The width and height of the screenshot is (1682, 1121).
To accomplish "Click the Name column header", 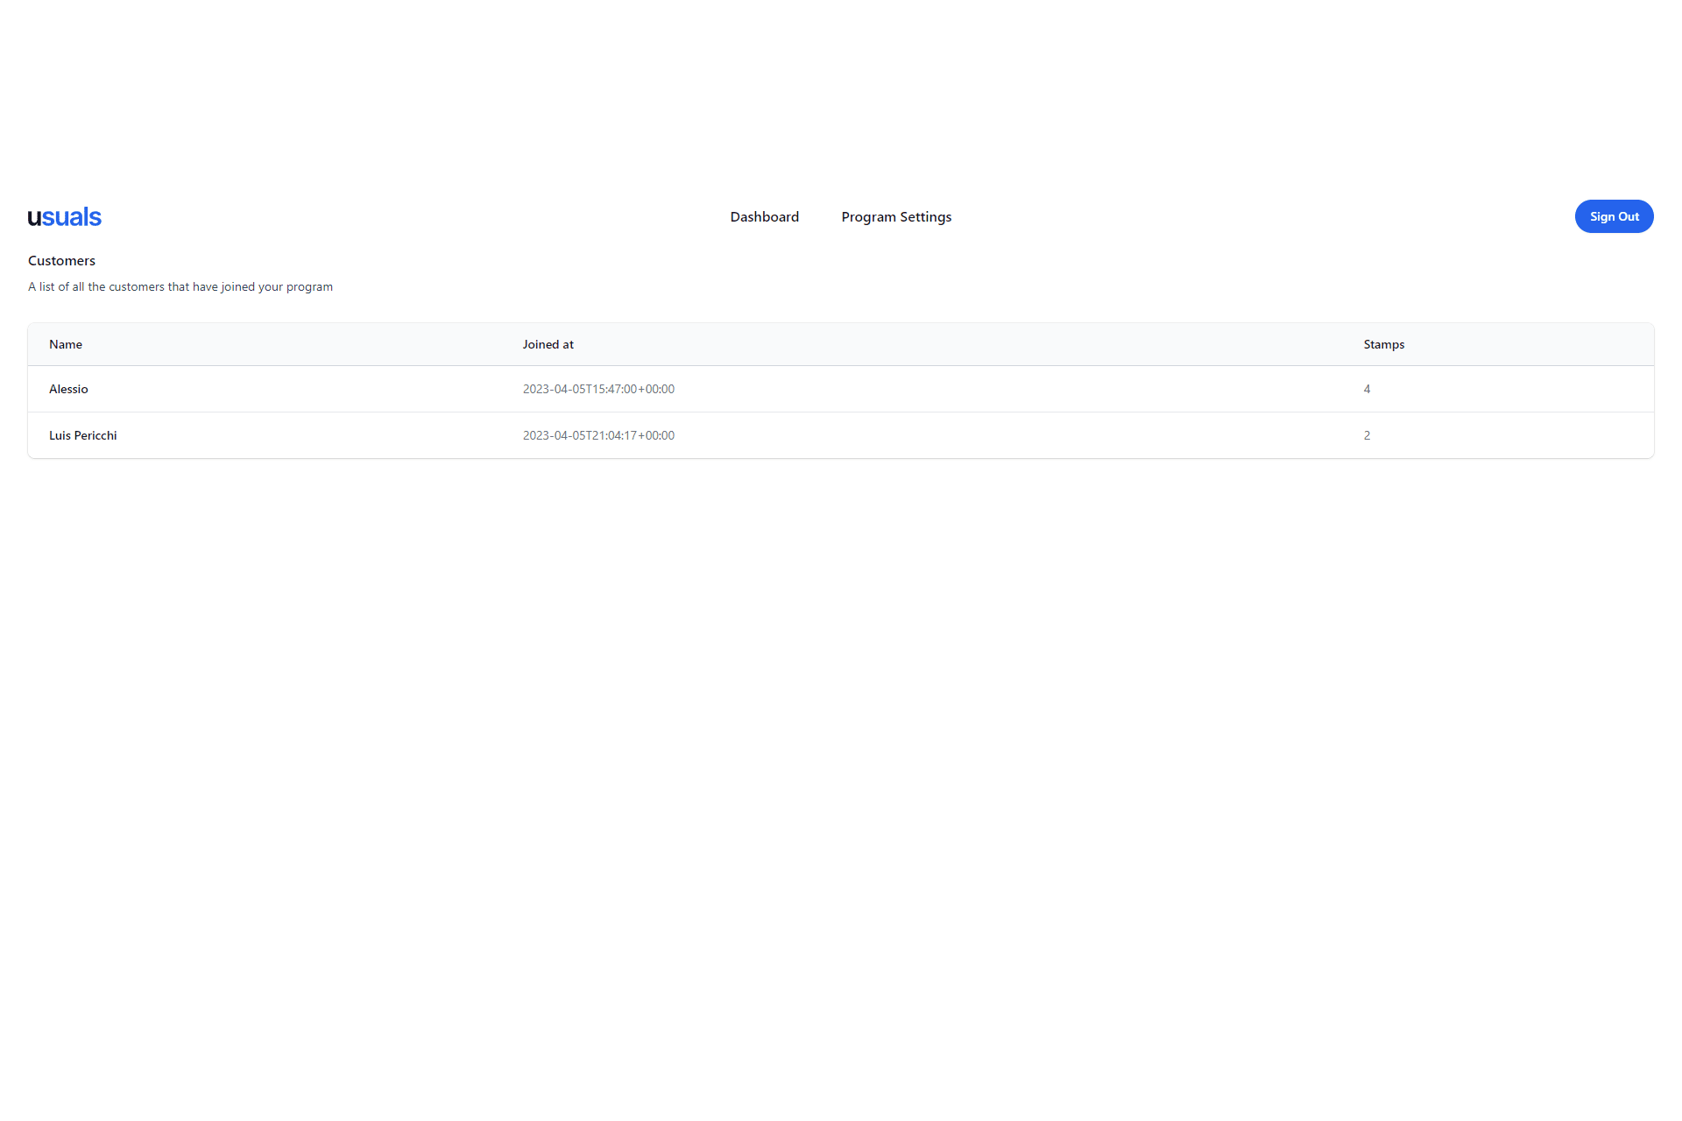I will point(66,345).
